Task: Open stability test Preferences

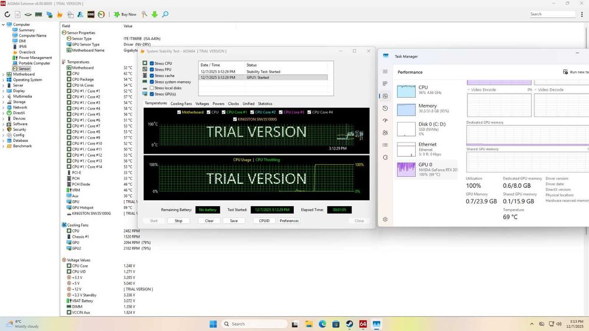Action: (289, 221)
